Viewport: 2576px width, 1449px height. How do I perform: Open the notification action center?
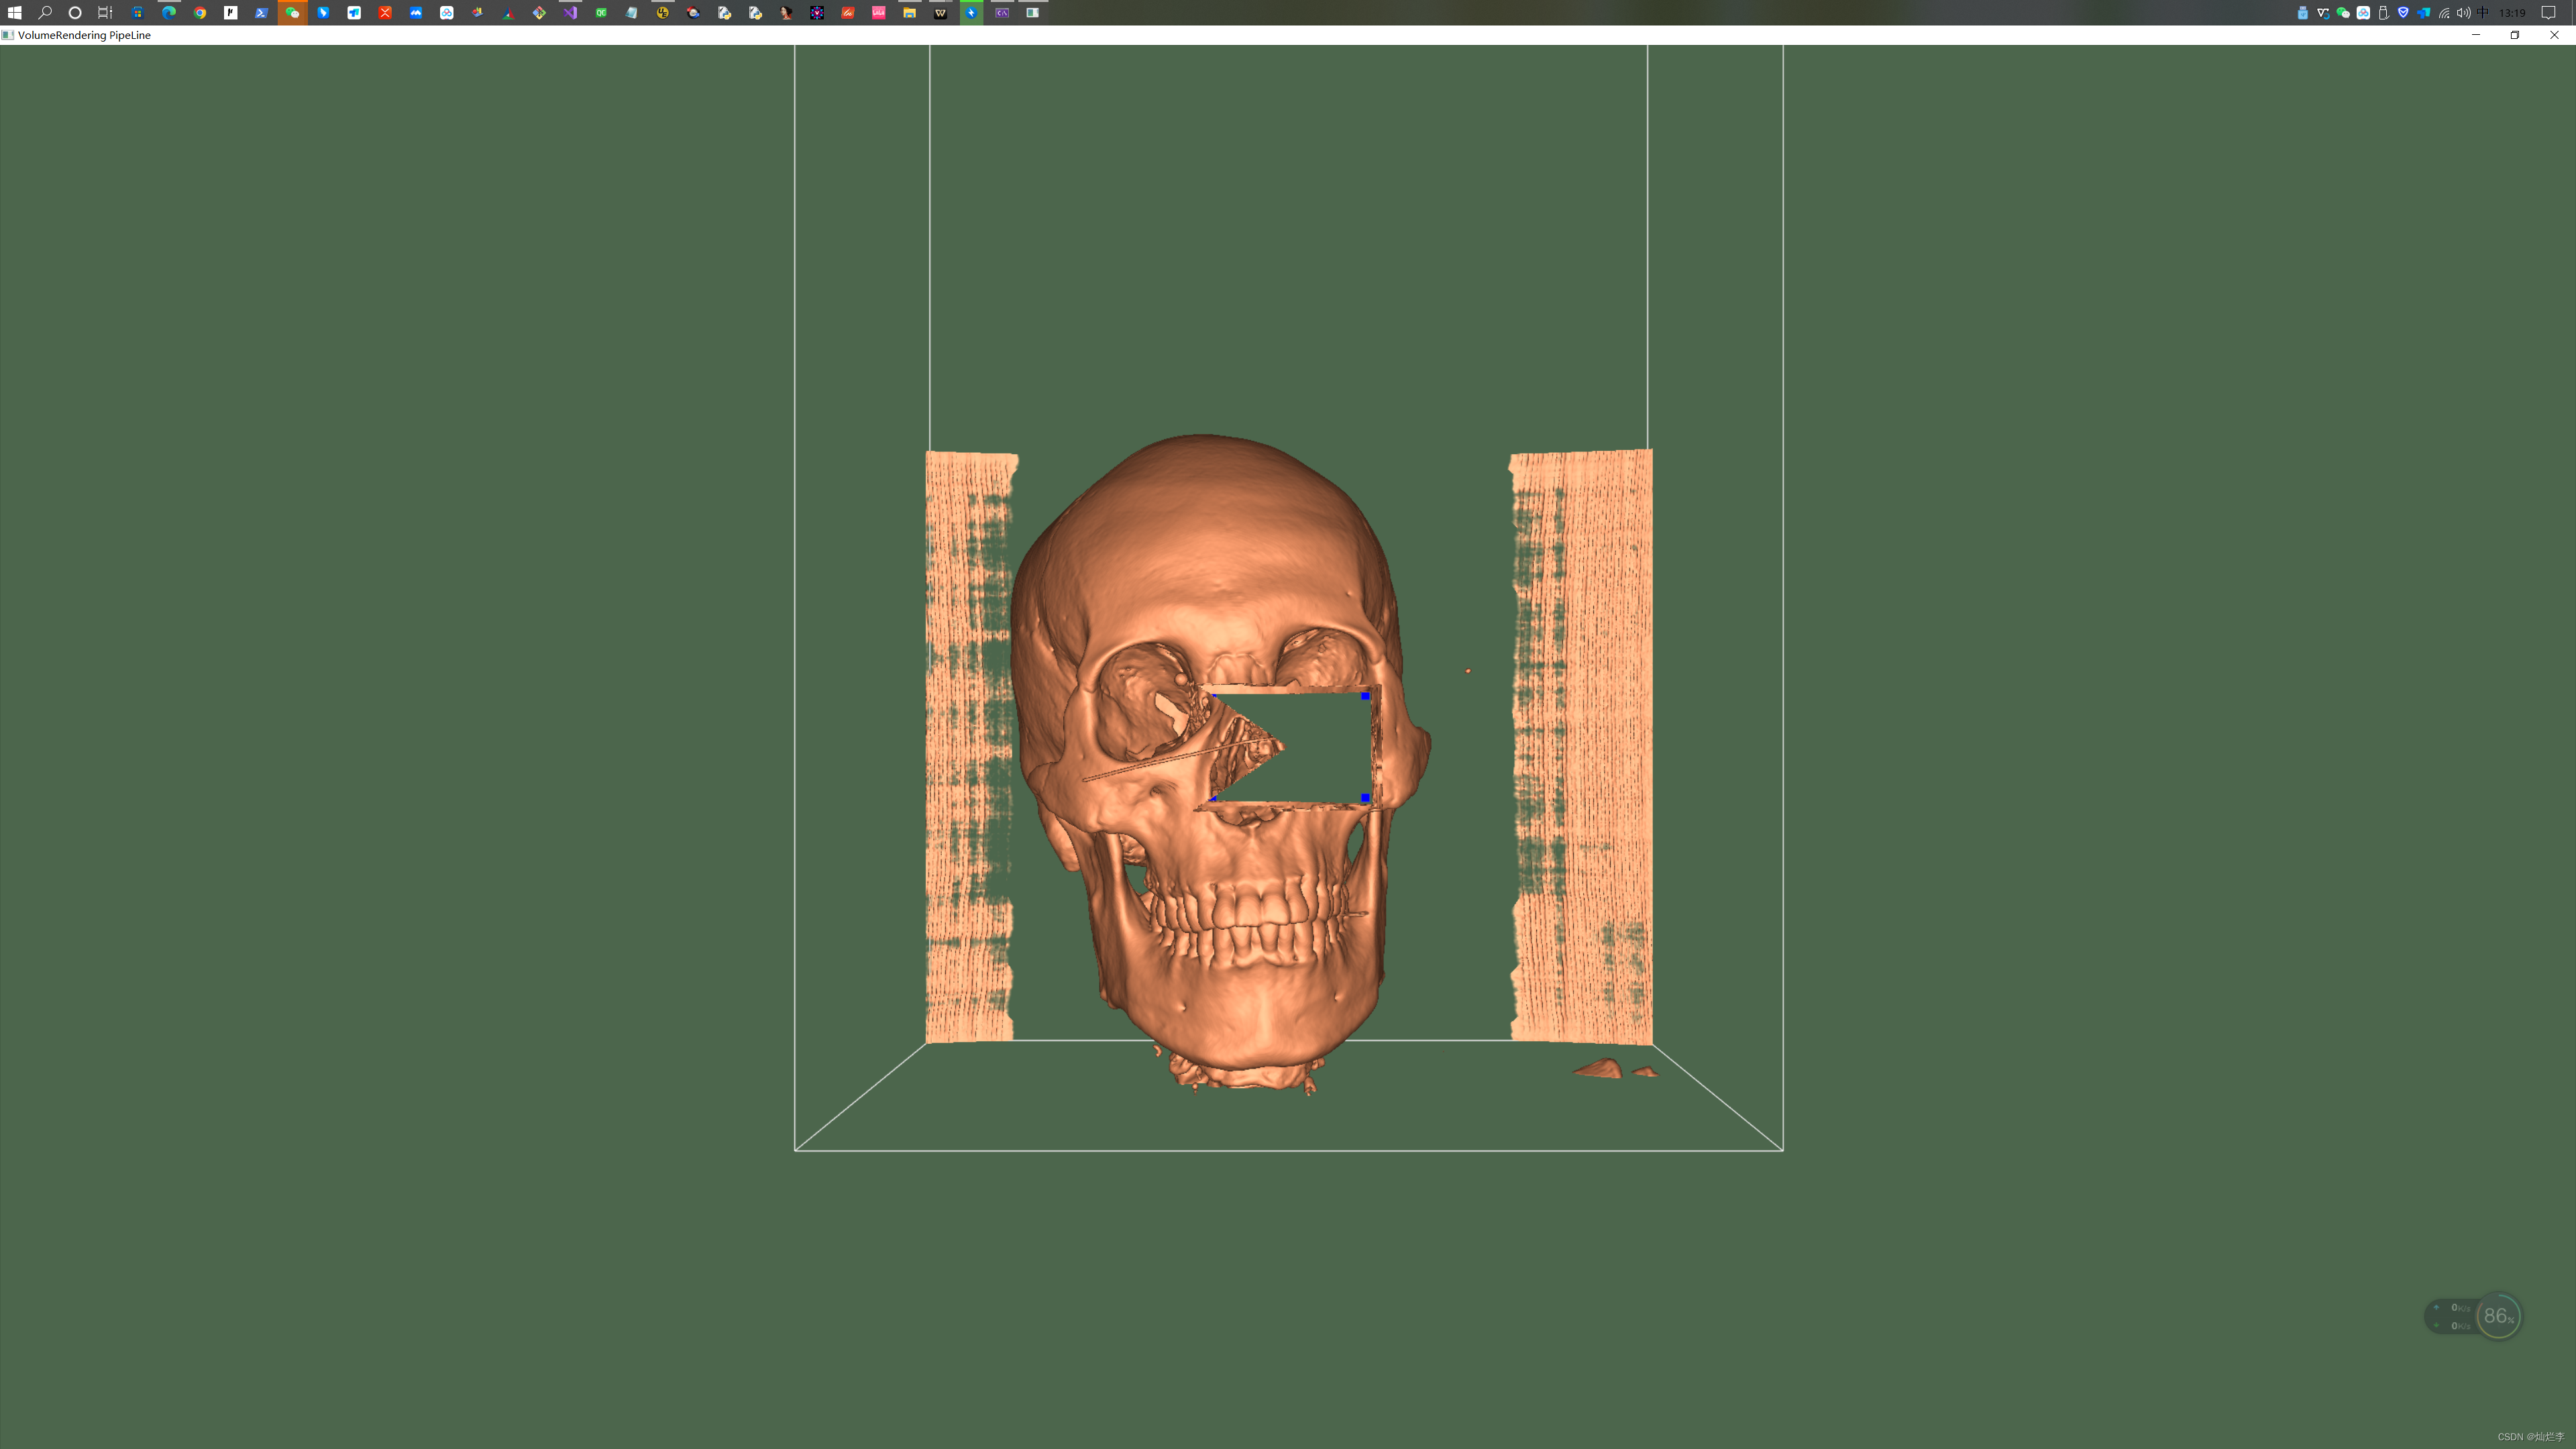2548,12
